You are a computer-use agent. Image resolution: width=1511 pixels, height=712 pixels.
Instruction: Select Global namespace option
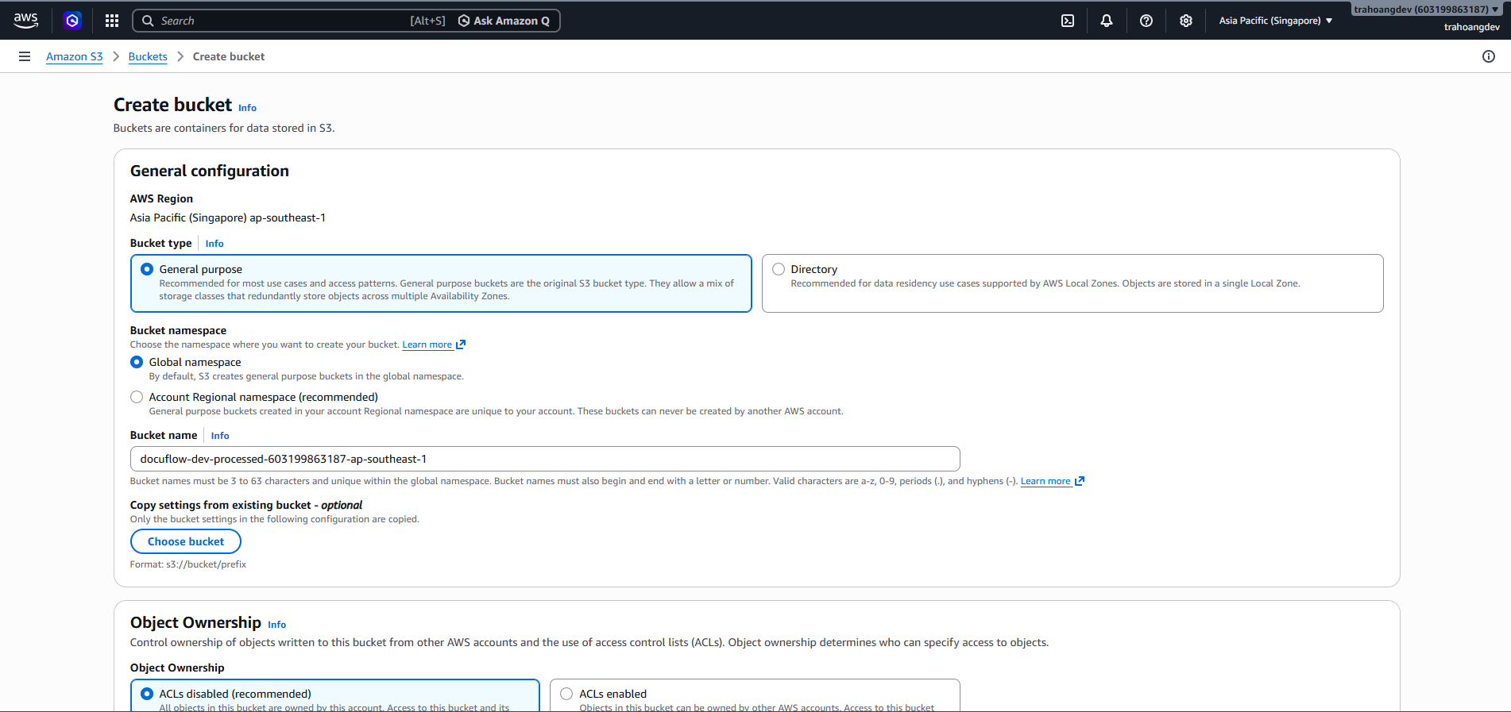[137, 362]
